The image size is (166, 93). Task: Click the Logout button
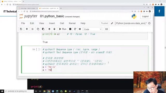[x=145, y=16]
